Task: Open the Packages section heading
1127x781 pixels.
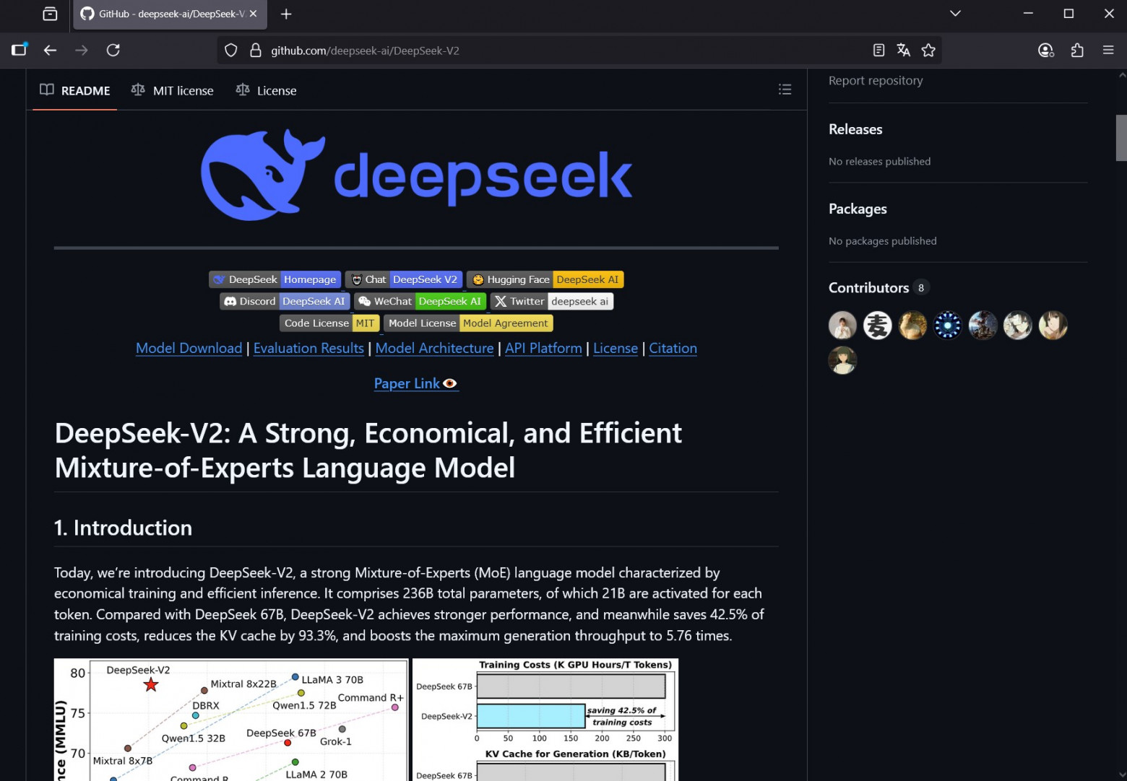Action: tap(858, 209)
